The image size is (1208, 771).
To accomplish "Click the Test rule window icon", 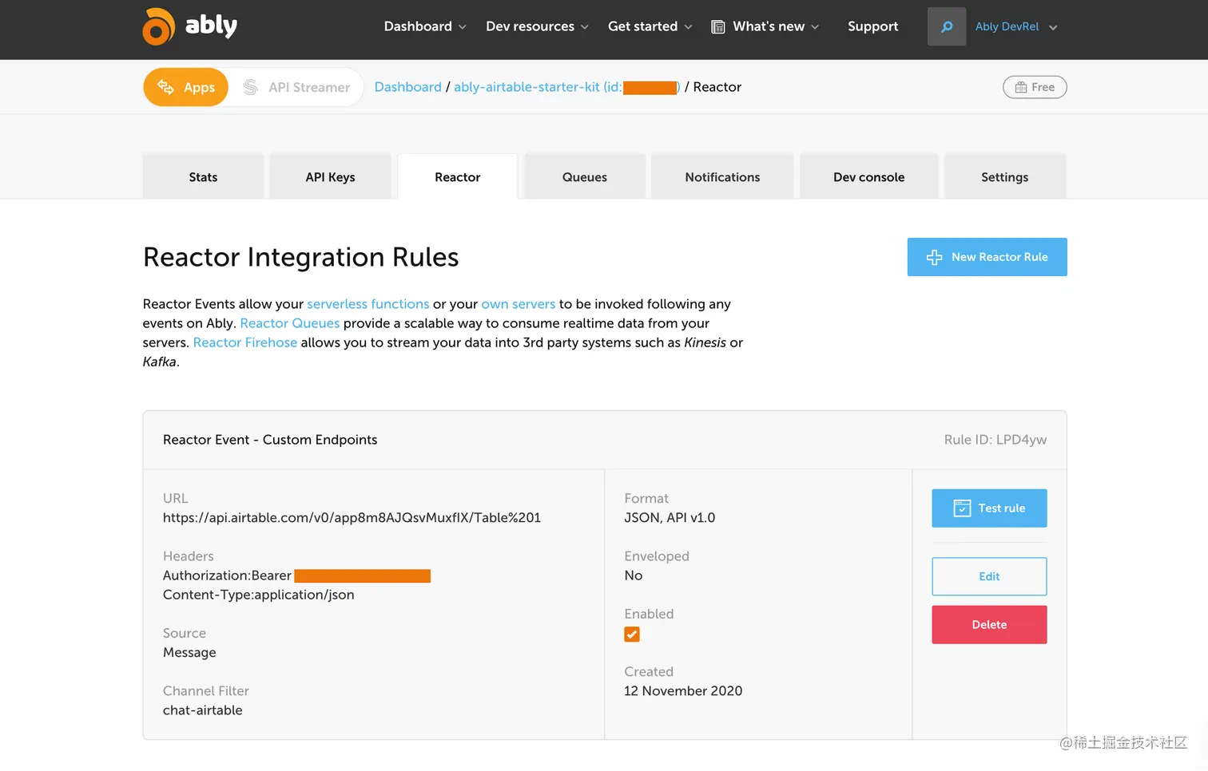I will (962, 508).
